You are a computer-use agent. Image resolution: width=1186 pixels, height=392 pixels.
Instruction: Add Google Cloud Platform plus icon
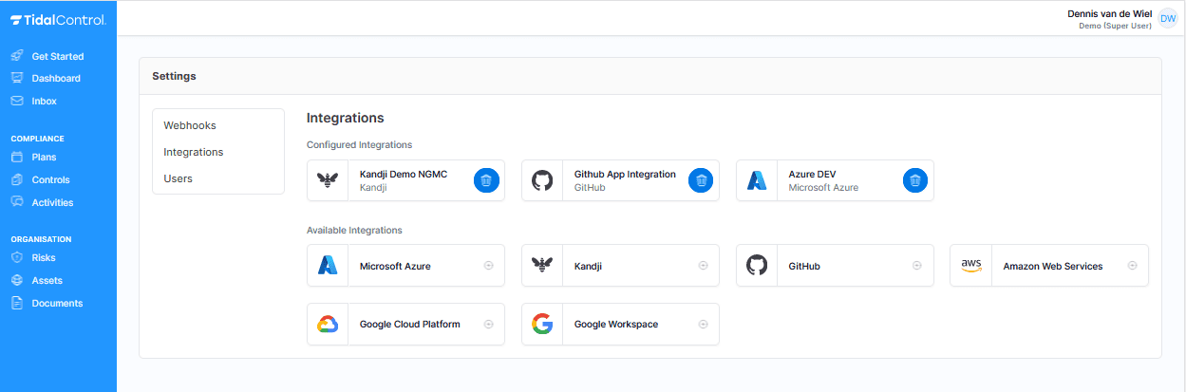tap(489, 324)
